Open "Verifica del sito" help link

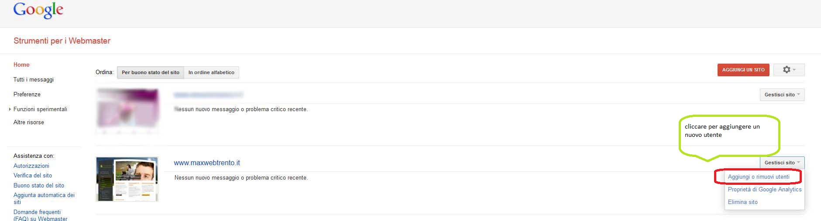(33, 176)
